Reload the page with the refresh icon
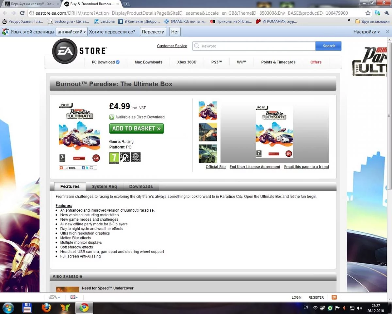Image resolution: width=392 pixels, height=314 pixels. point(22,13)
